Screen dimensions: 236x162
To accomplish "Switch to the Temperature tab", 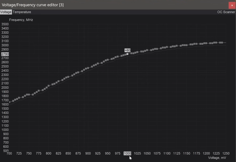I will click(x=22, y=12).
